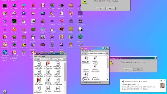
Task: Open the HexEd cube icon
Action: 23,14
